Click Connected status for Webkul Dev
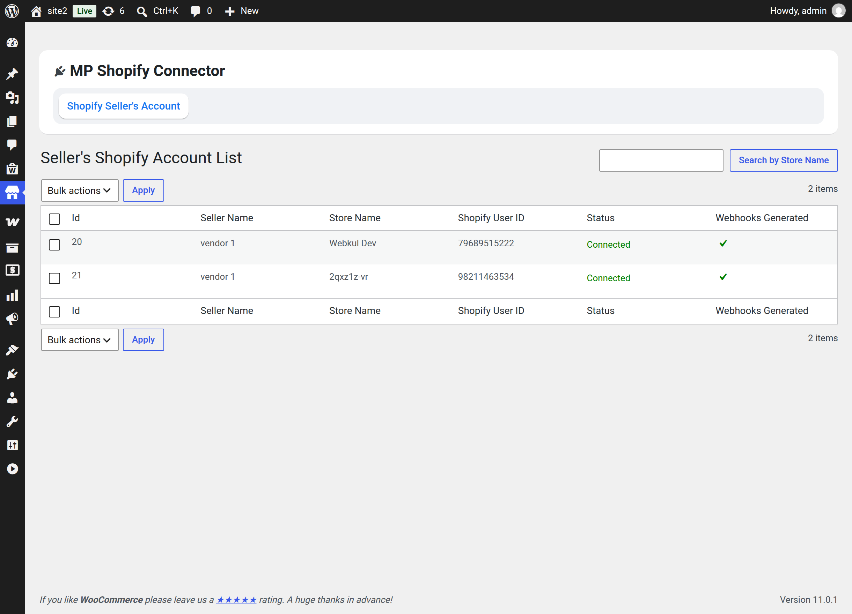 tap(608, 245)
